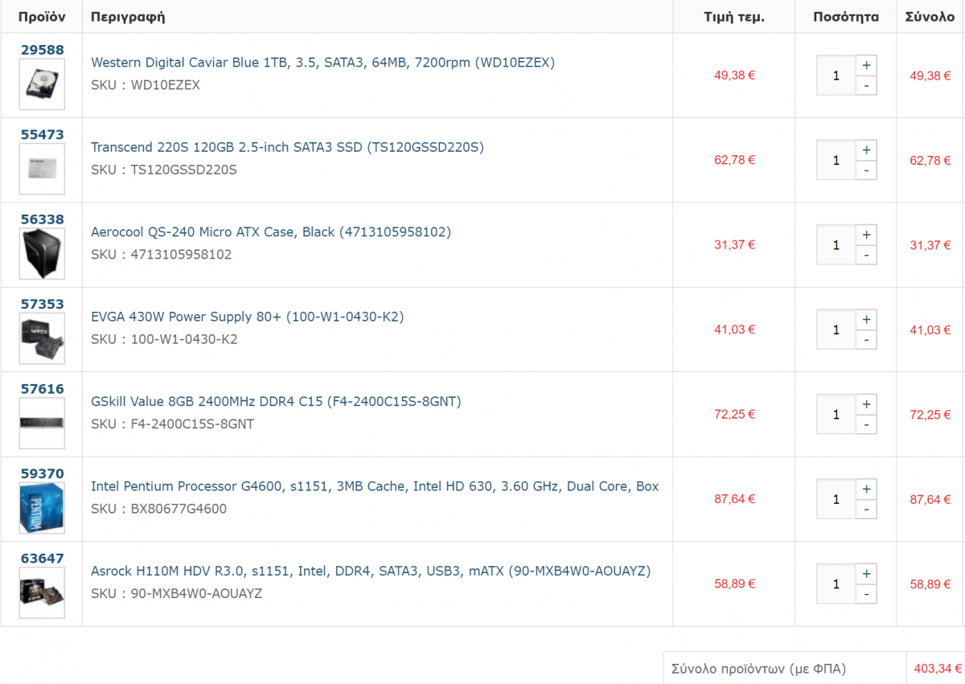Increase quantity for Asrock H110M HDV motherboard

click(x=866, y=574)
